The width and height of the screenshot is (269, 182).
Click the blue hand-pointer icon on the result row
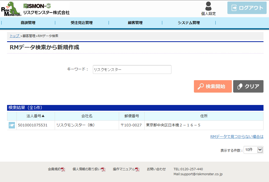click(x=12, y=125)
